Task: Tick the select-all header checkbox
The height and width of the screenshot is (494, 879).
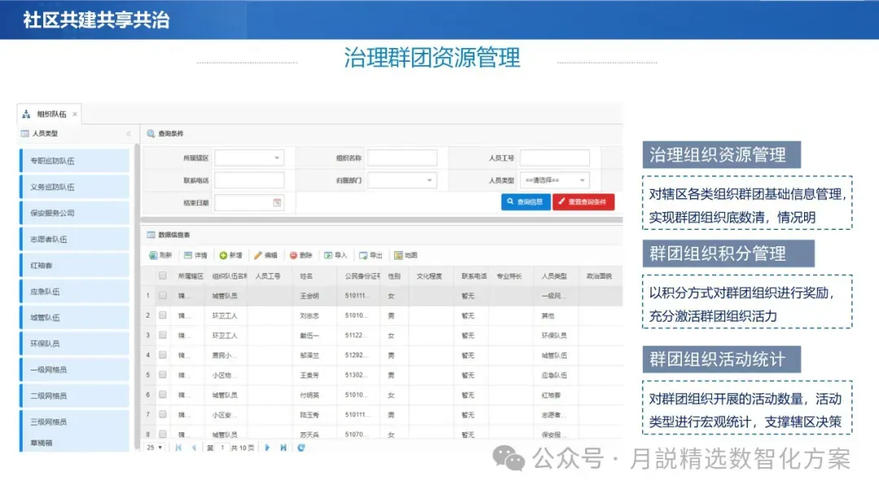Action: (163, 275)
